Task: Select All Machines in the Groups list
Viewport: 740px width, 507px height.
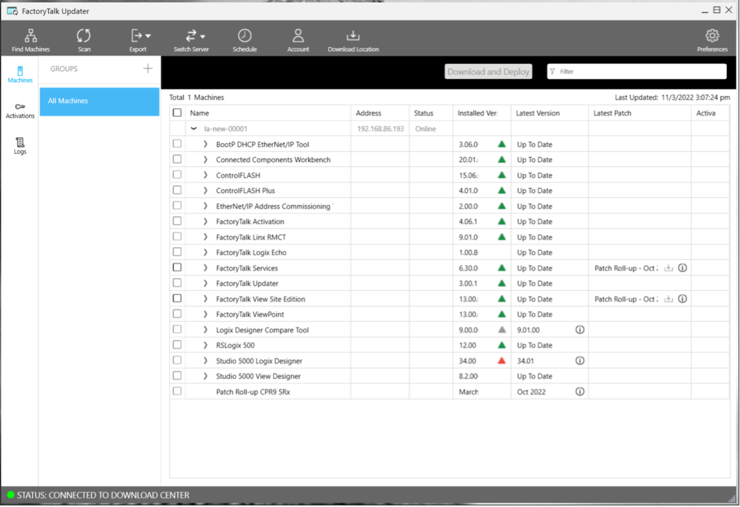Action: tap(99, 100)
